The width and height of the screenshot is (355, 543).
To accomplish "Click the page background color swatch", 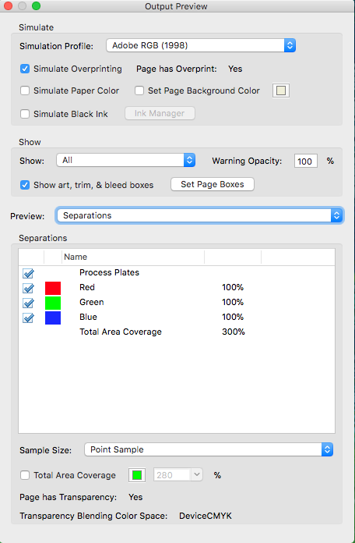I will coord(281,90).
